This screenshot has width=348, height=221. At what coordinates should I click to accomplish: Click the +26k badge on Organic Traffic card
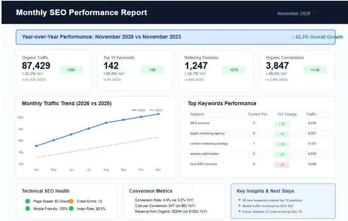point(71,70)
